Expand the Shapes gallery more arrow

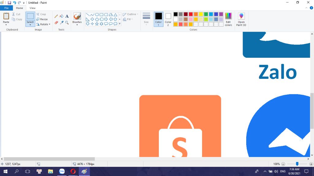point(120,24)
